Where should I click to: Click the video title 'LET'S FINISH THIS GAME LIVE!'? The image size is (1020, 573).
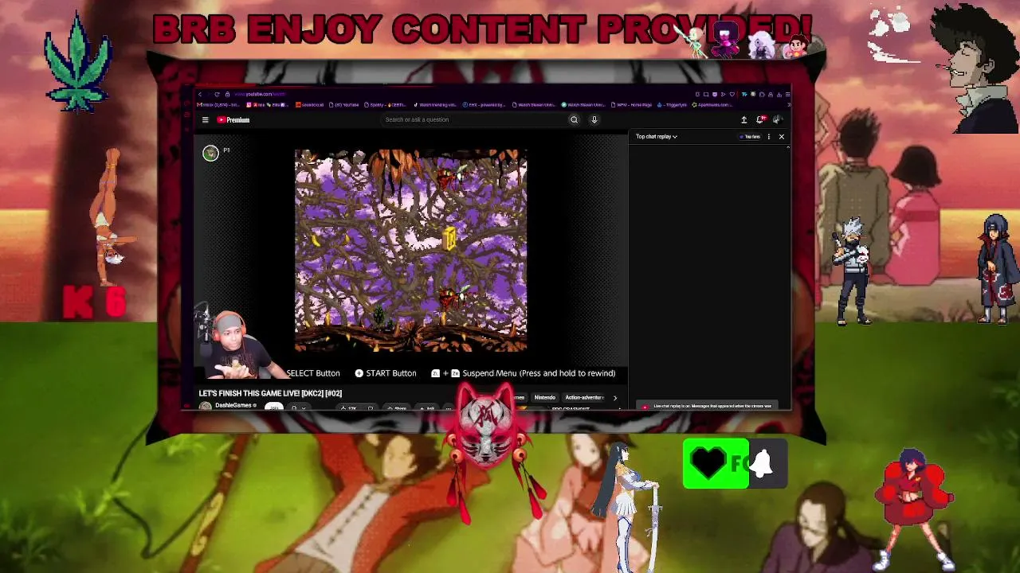[270, 393]
